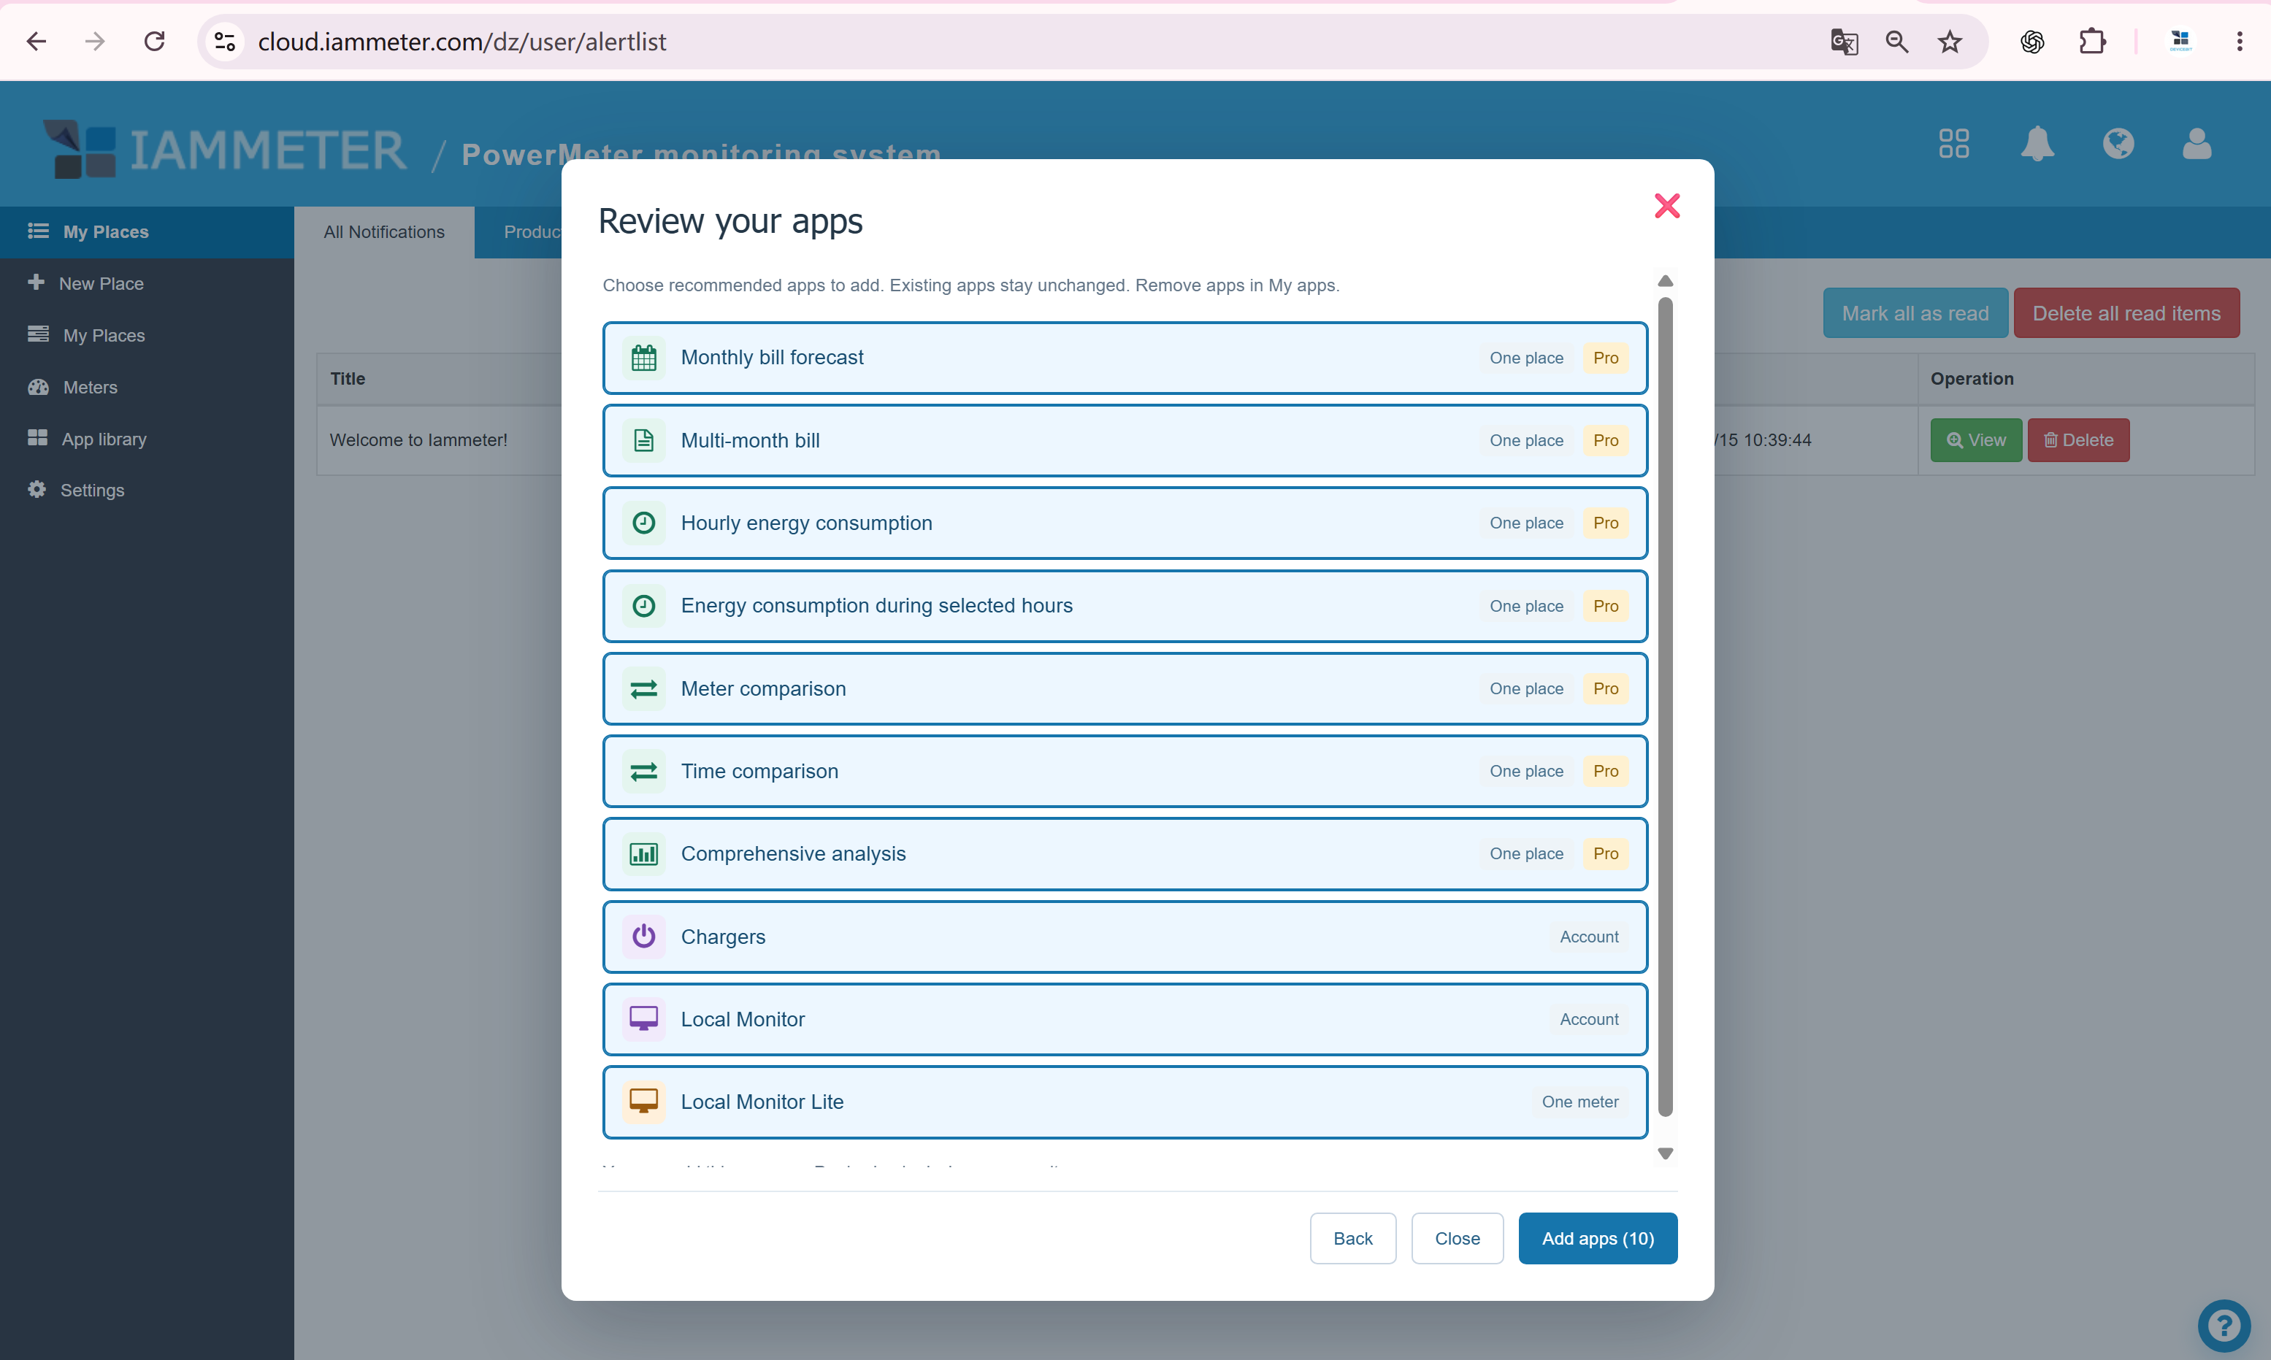Click Delete all read items button

point(2126,313)
